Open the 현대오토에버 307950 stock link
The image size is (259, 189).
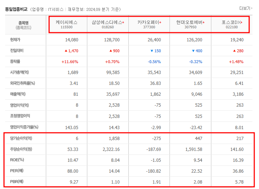pos(190,24)
